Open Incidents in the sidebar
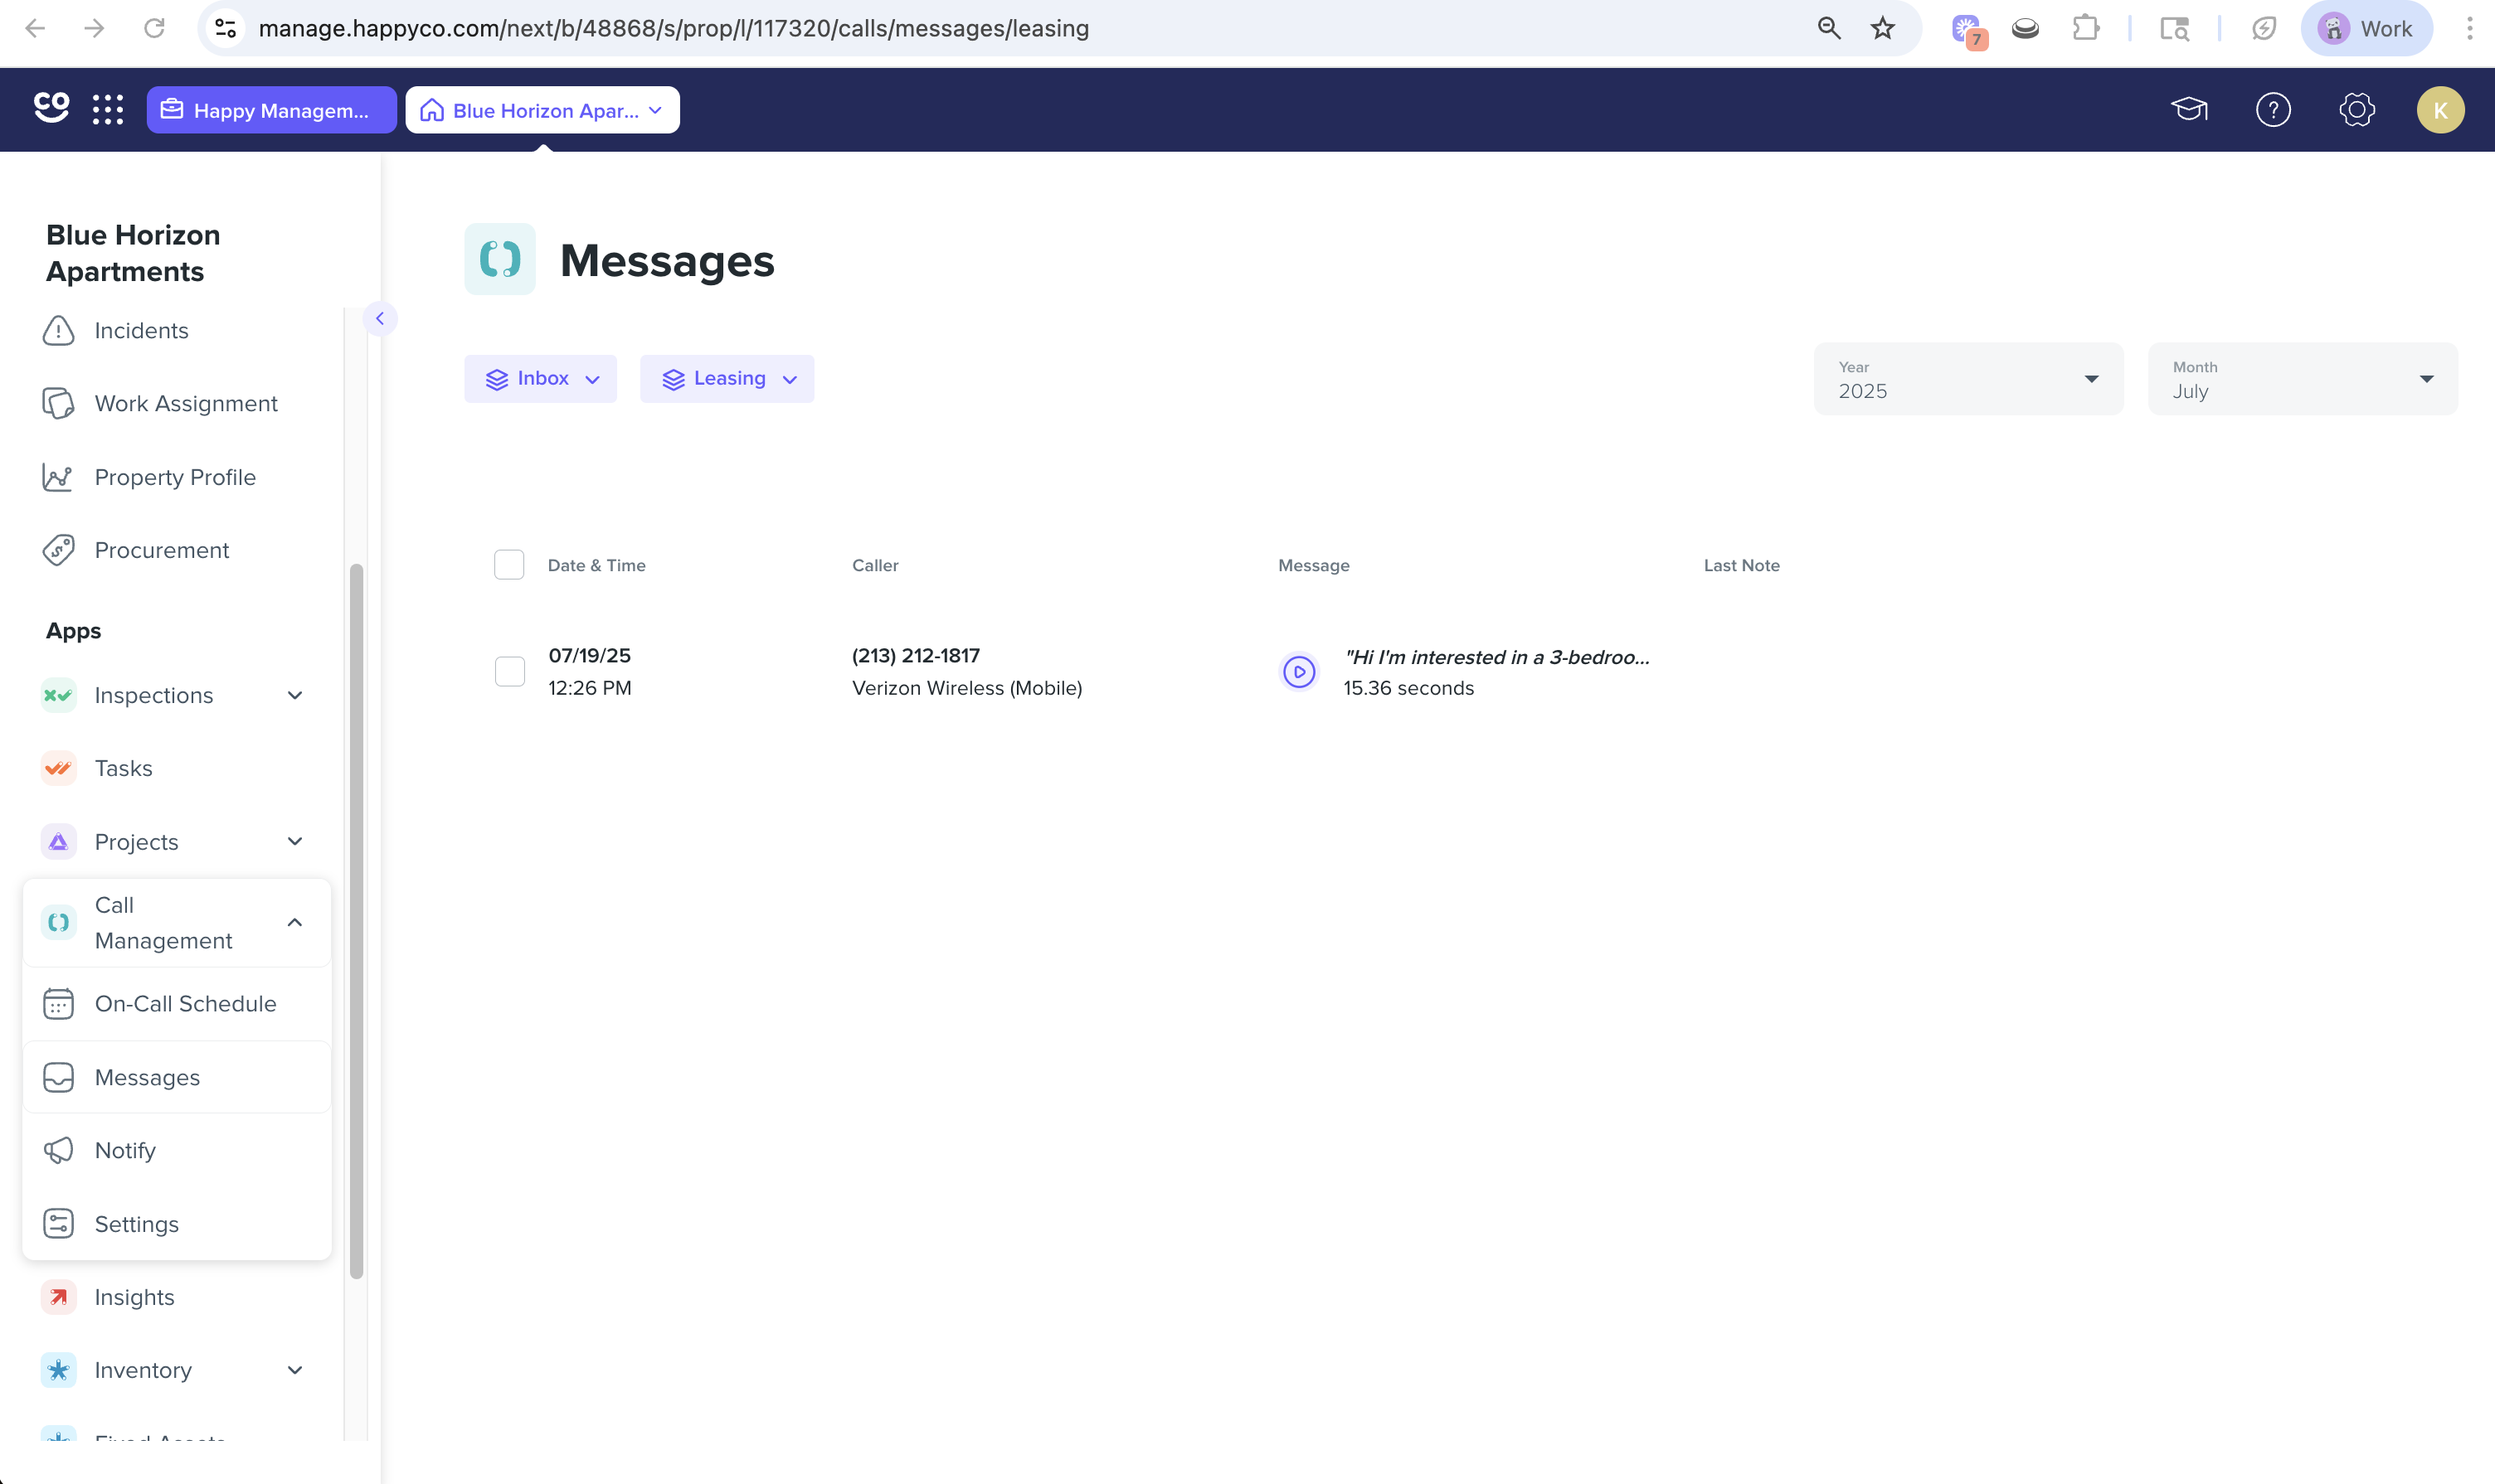The height and width of the screenshot is (1484, 2495). point(142,331)
